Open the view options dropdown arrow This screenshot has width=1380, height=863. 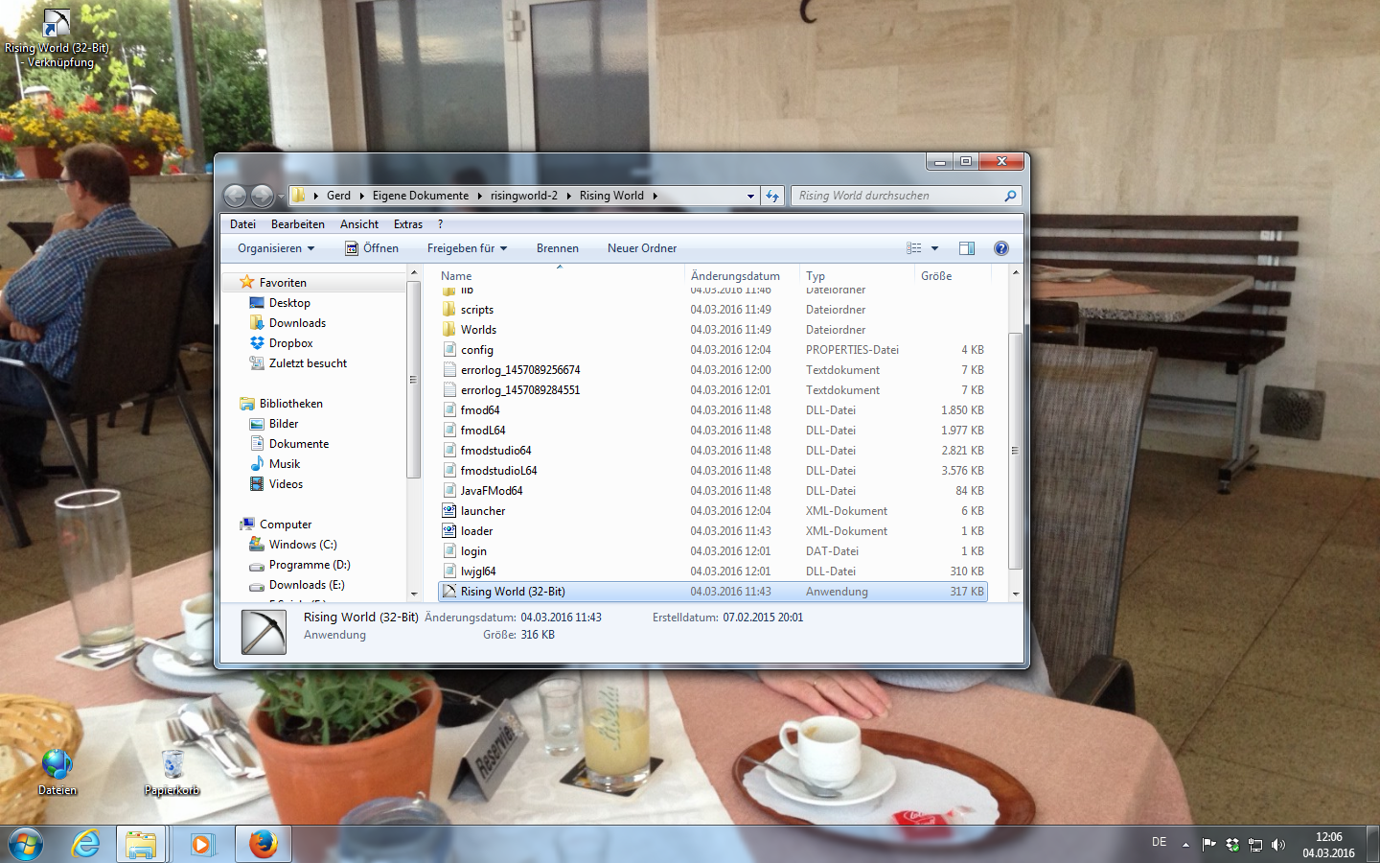click(x=935, y=248)
